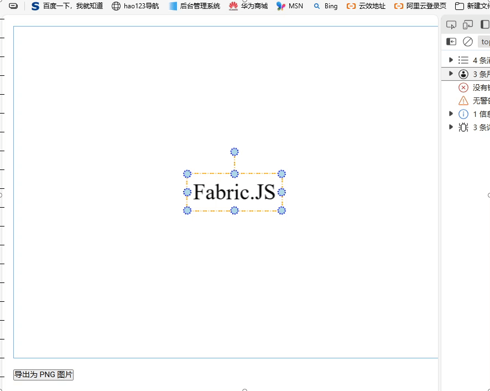This screenshot has width=490, height=391.
Task: Expand the verbose 3 条详细 group
Action: 451,127
